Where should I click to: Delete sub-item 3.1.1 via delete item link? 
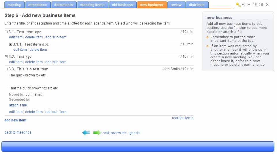click(38, 50)
